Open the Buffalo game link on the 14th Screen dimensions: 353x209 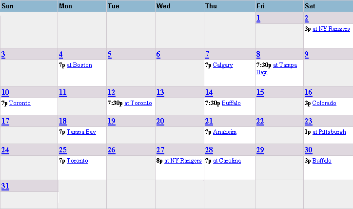pos(231,103)
